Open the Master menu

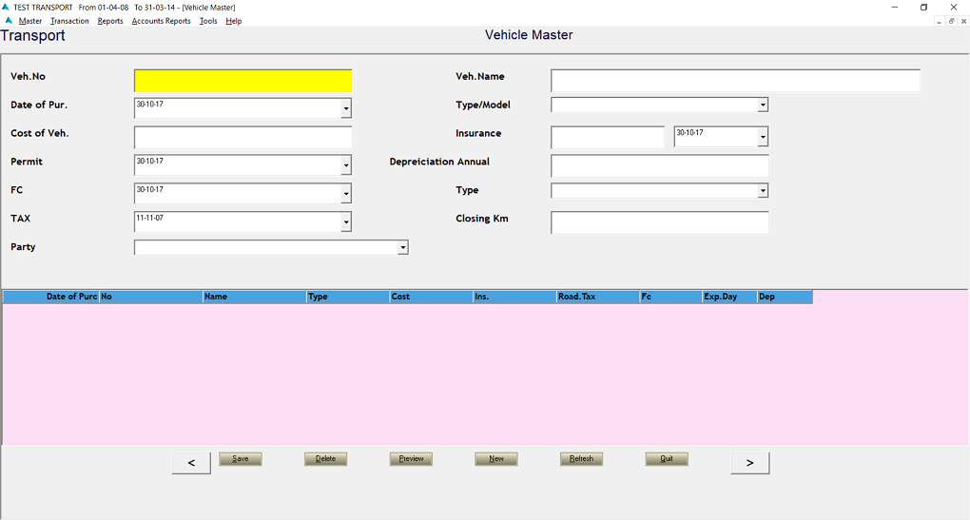point(30,21)
